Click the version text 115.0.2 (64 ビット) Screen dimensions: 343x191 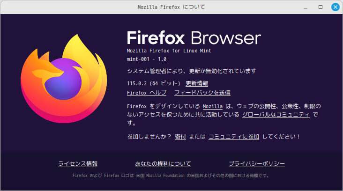[154, 83]
